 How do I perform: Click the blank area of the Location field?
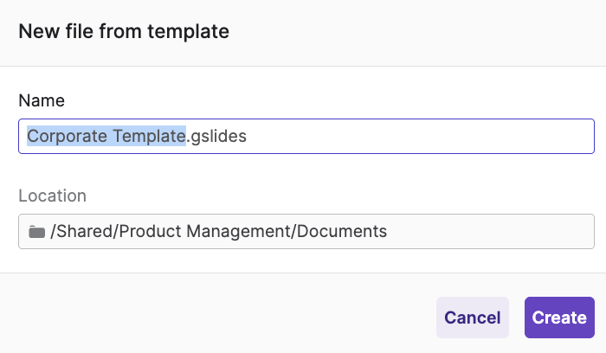point(493,232)
